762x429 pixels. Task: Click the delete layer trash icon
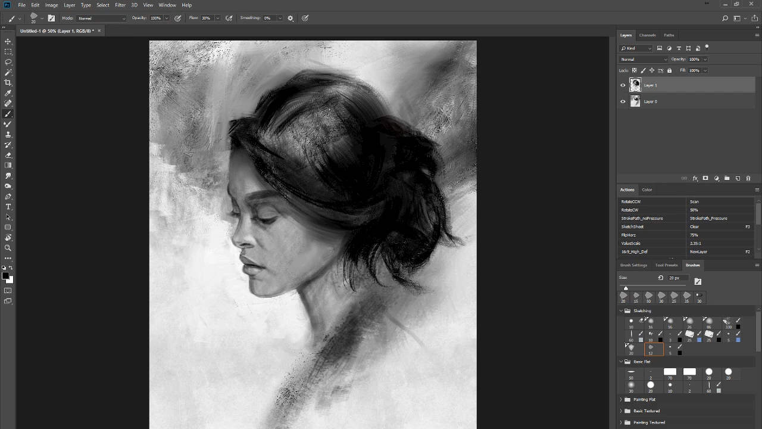[748, 178]
